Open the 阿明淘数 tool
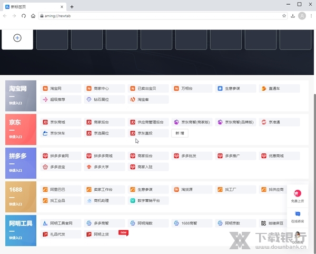 tap(148, 223)
